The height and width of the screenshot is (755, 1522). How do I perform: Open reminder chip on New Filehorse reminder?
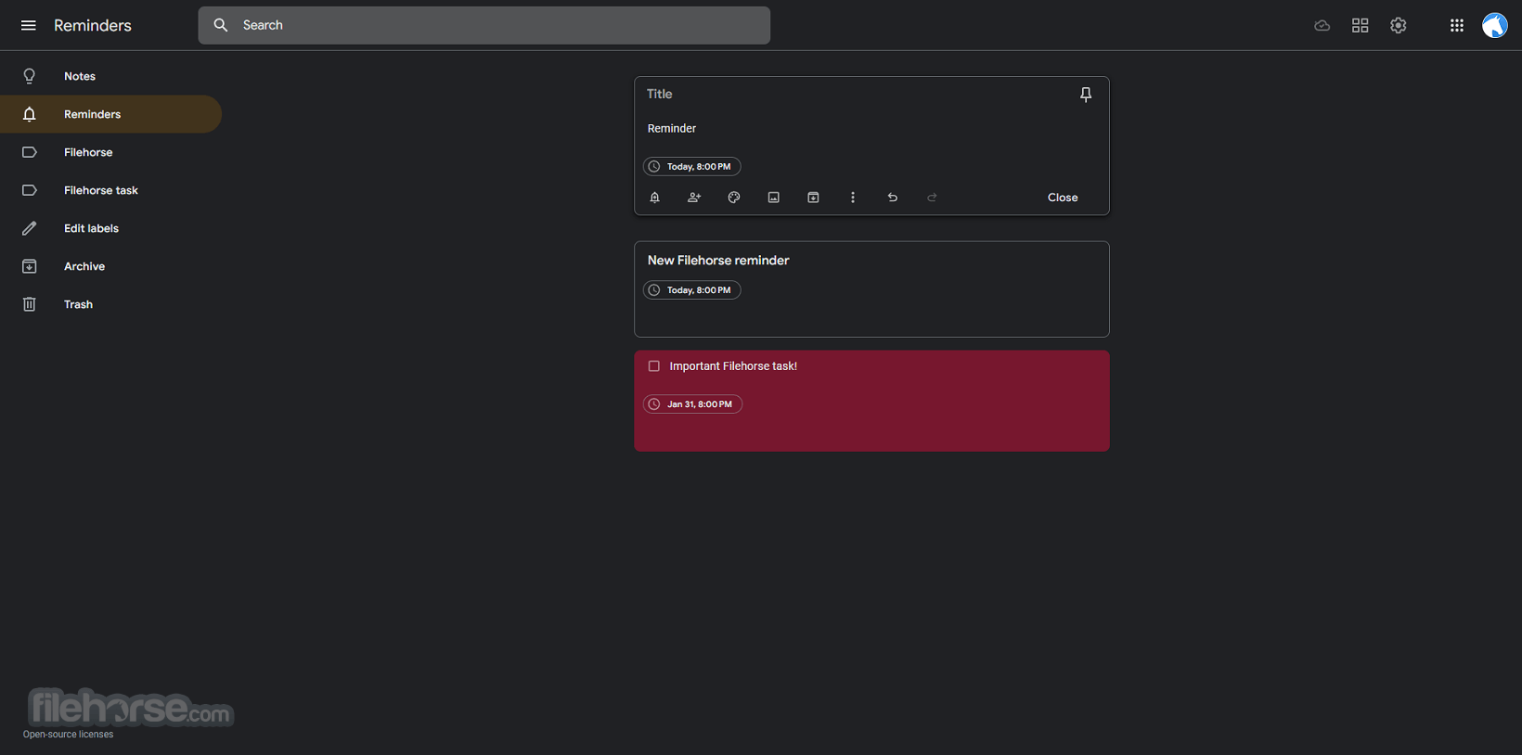click(692, 290)
